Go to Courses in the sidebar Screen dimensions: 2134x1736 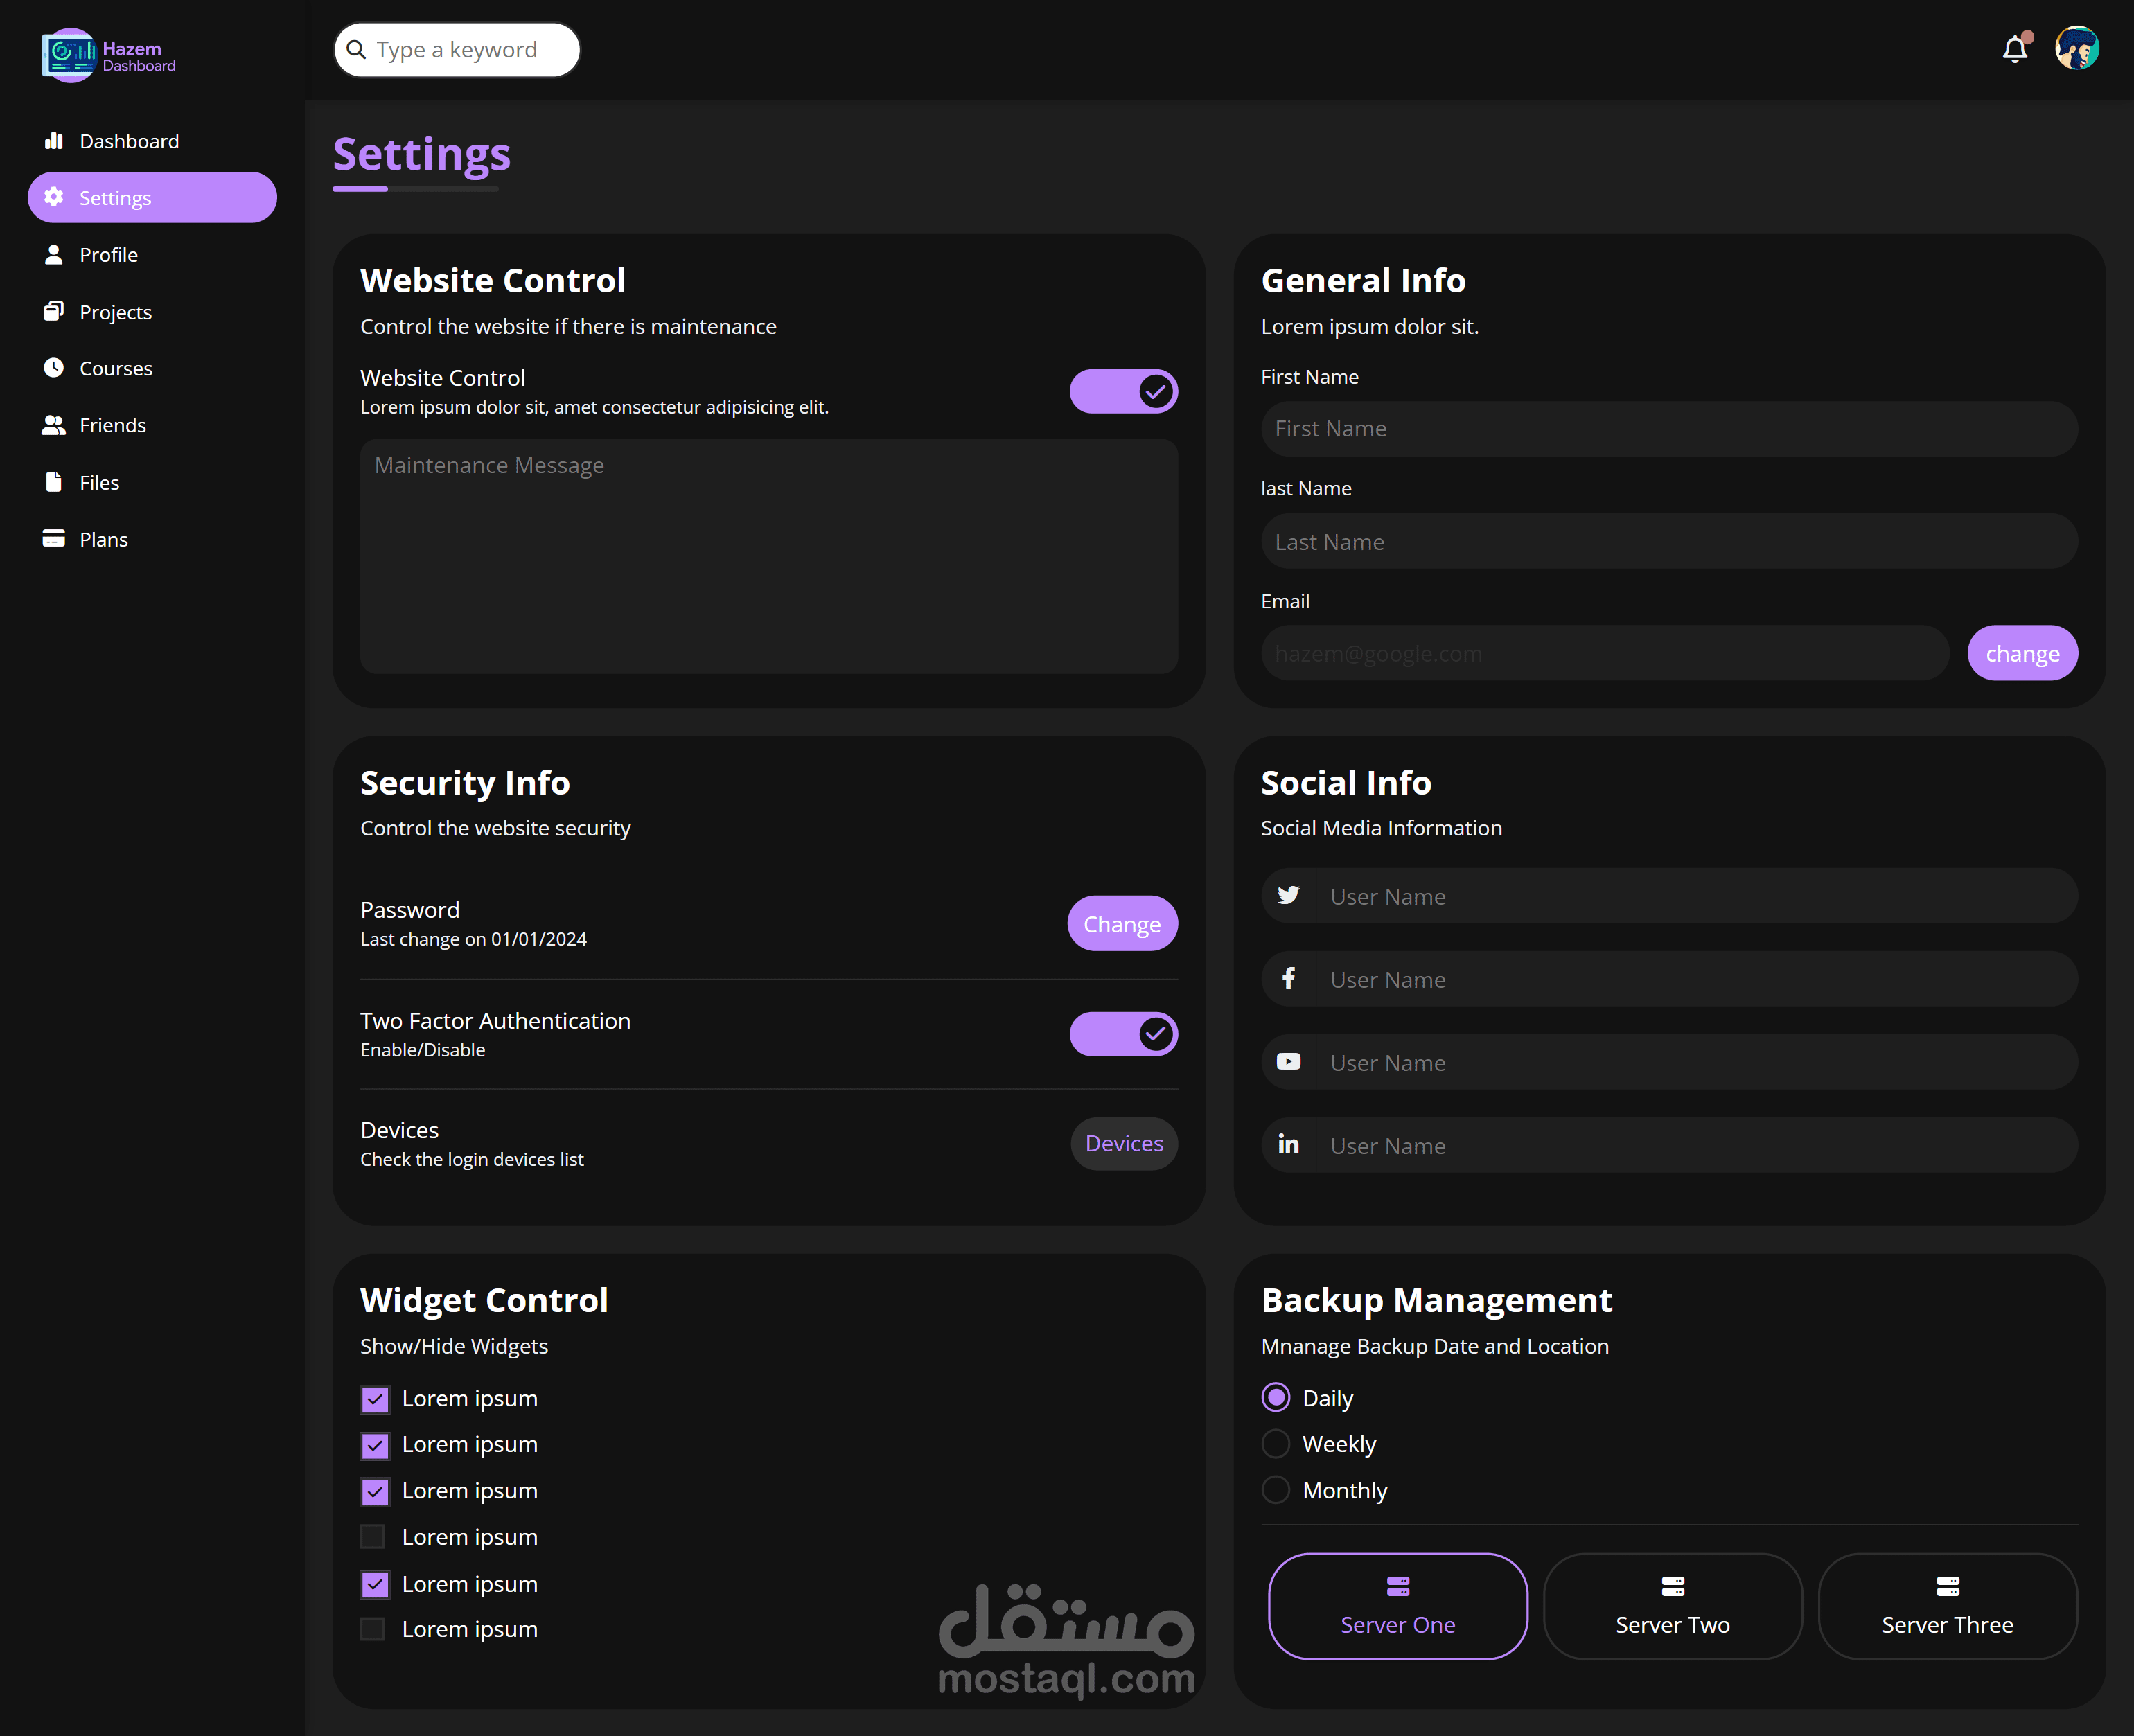(115, 368)
